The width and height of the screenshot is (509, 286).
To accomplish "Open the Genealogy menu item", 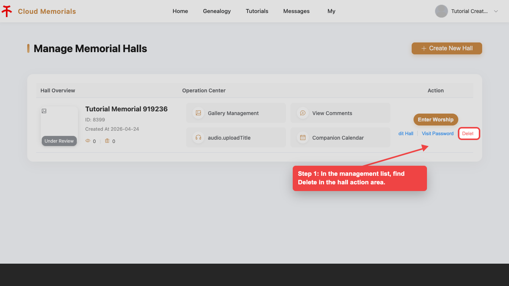I will [x=217, y=11].
